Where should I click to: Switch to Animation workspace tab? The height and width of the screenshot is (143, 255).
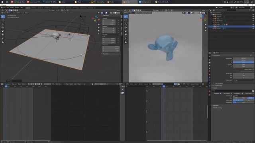(x=69, y=8)
